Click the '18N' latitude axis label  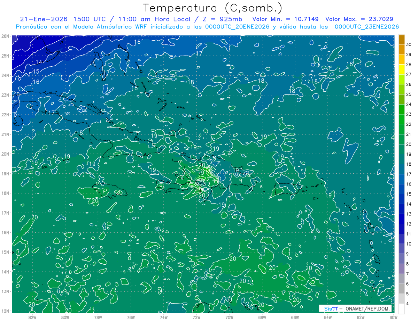pyautogui.click(x=5, y=193)
